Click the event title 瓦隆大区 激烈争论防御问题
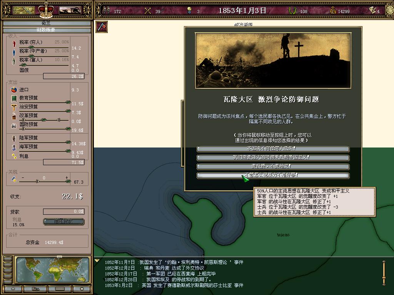394x295 pixels. click(x=271, y=99)
